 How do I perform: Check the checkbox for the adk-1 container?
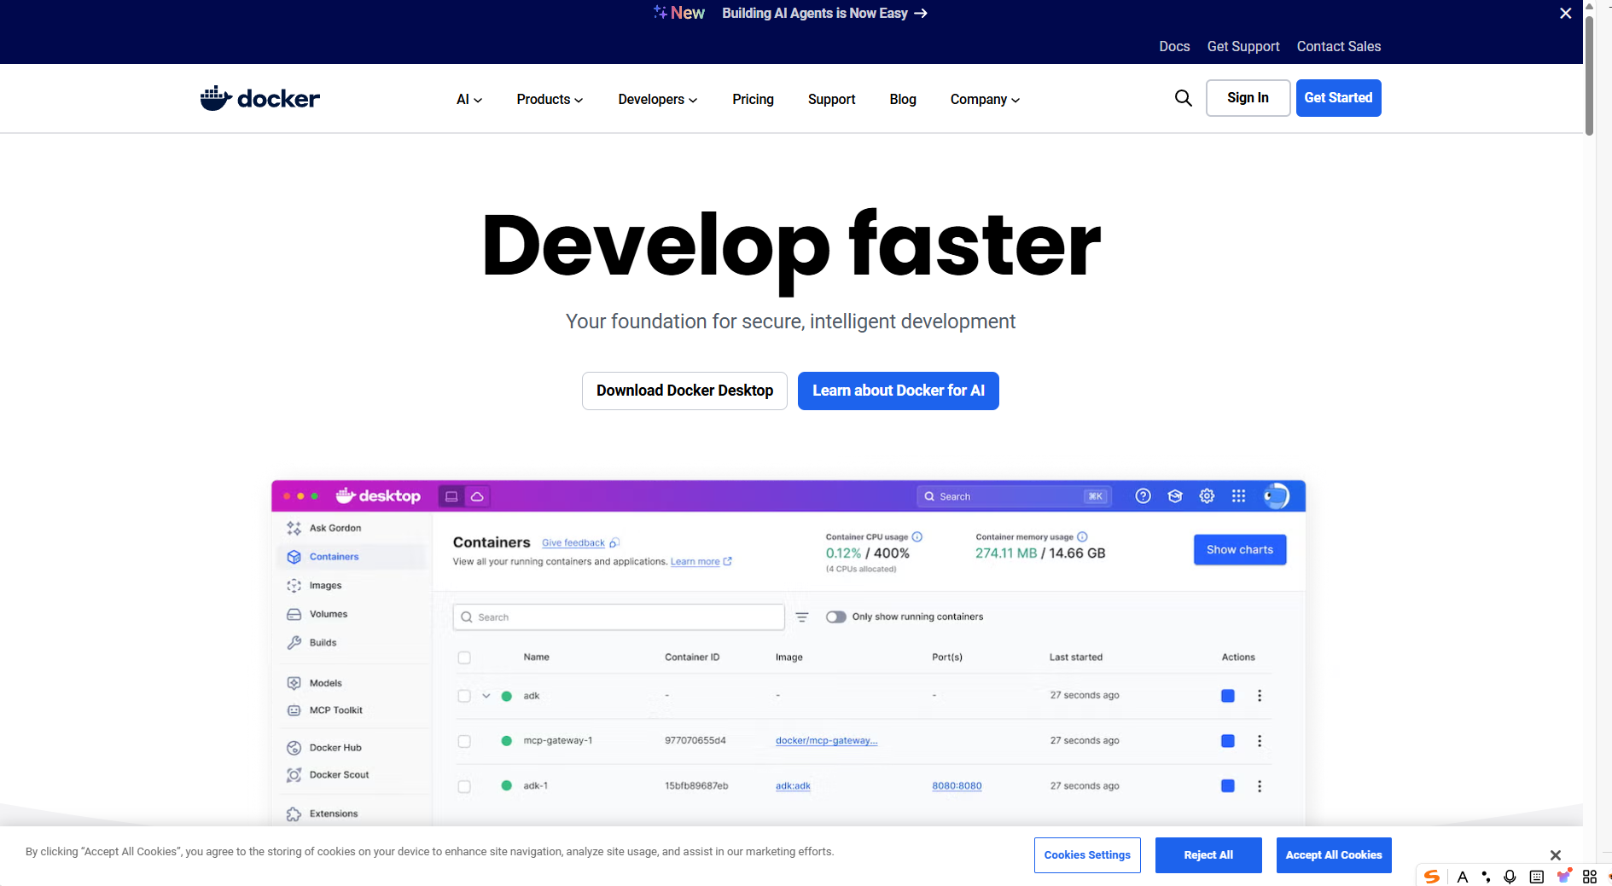click(464, 786)
